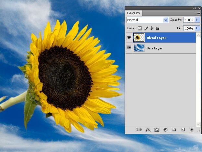
Task: Click the Opacity 100% input field
Action: (189, 20)
